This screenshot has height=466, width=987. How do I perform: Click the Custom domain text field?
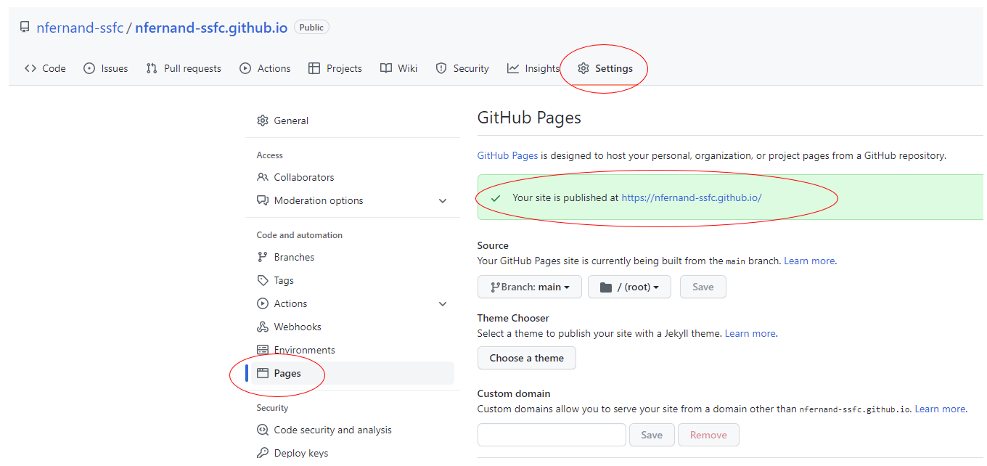pyautogui.click(x=552, y=435)
